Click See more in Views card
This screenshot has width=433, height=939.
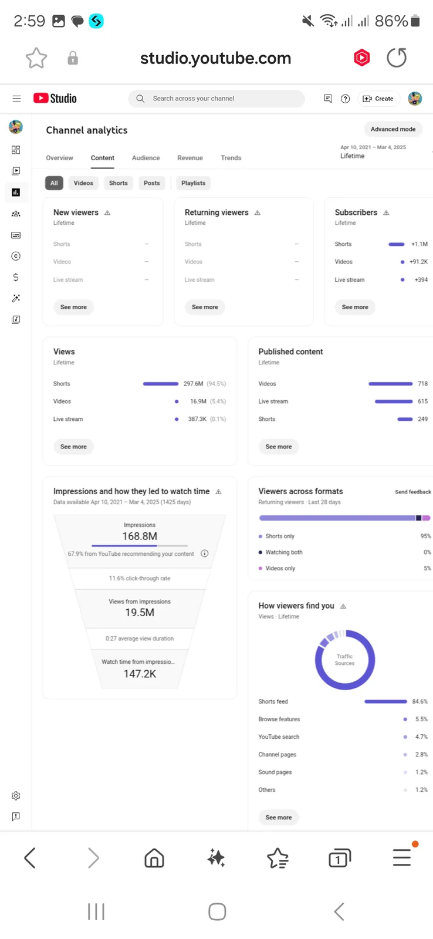73,447
